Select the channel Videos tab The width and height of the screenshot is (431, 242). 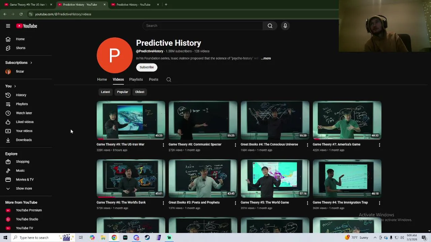[118, 80]
